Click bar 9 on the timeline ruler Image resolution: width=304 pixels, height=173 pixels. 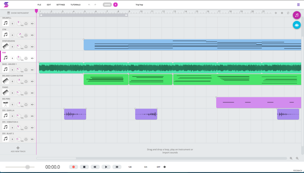[129, 12]
